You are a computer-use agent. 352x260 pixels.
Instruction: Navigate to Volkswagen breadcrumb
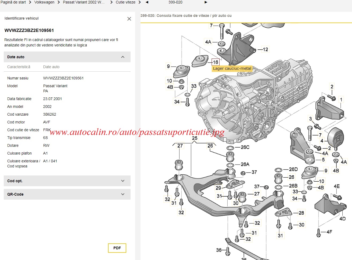coord(44,2)
